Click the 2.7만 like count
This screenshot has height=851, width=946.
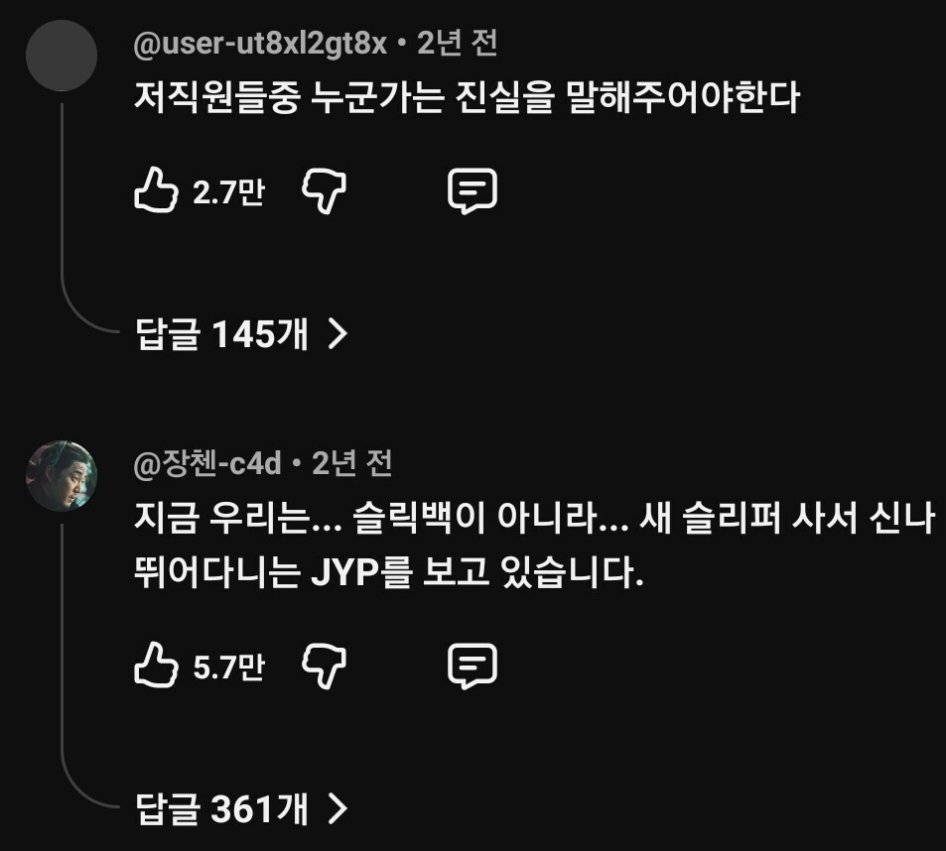tap(228, 192)
